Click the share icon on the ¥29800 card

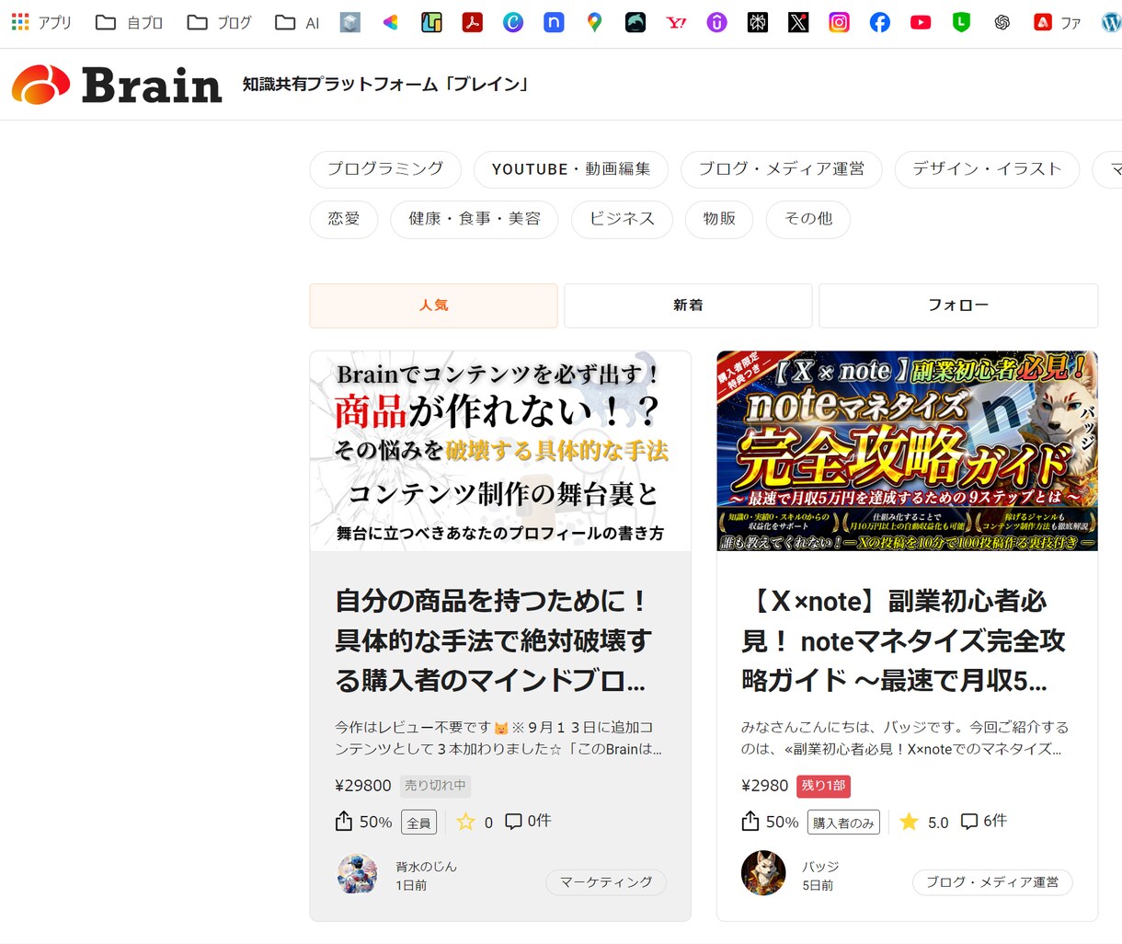[x=344, y=821]
